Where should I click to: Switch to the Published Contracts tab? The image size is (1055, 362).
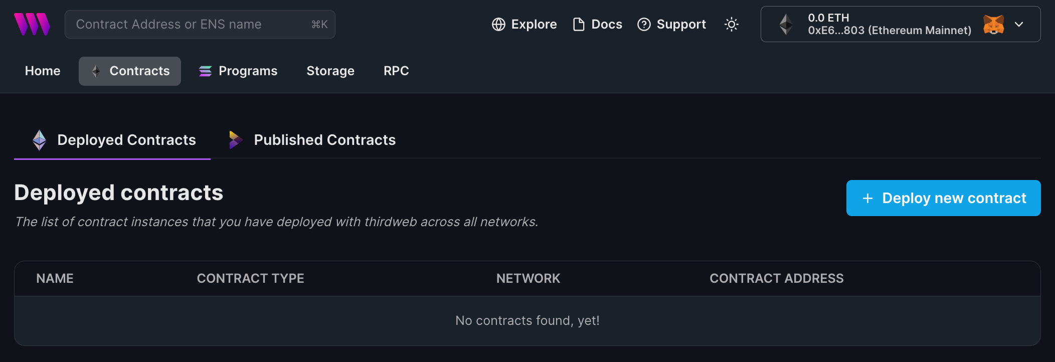click(324, 140)
